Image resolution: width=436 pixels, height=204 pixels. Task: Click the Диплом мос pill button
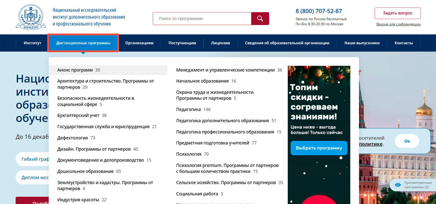click(x=32, y=177)
